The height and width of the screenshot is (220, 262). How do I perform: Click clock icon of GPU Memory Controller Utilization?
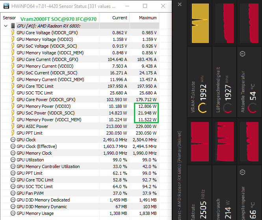click(13, 166)
